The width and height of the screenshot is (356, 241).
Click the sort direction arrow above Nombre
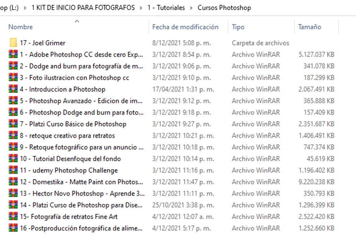pyautogui.click(x=77, y=21)
